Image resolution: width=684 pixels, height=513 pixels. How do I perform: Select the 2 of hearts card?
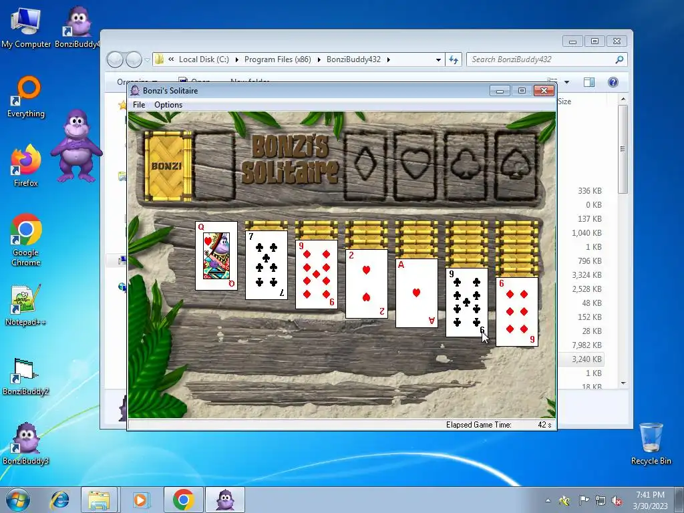(x=367, y=283)
